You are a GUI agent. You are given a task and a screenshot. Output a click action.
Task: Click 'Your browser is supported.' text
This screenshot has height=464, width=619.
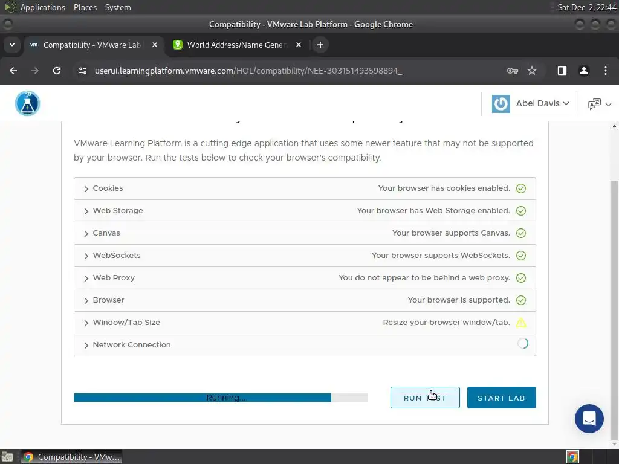459,300
